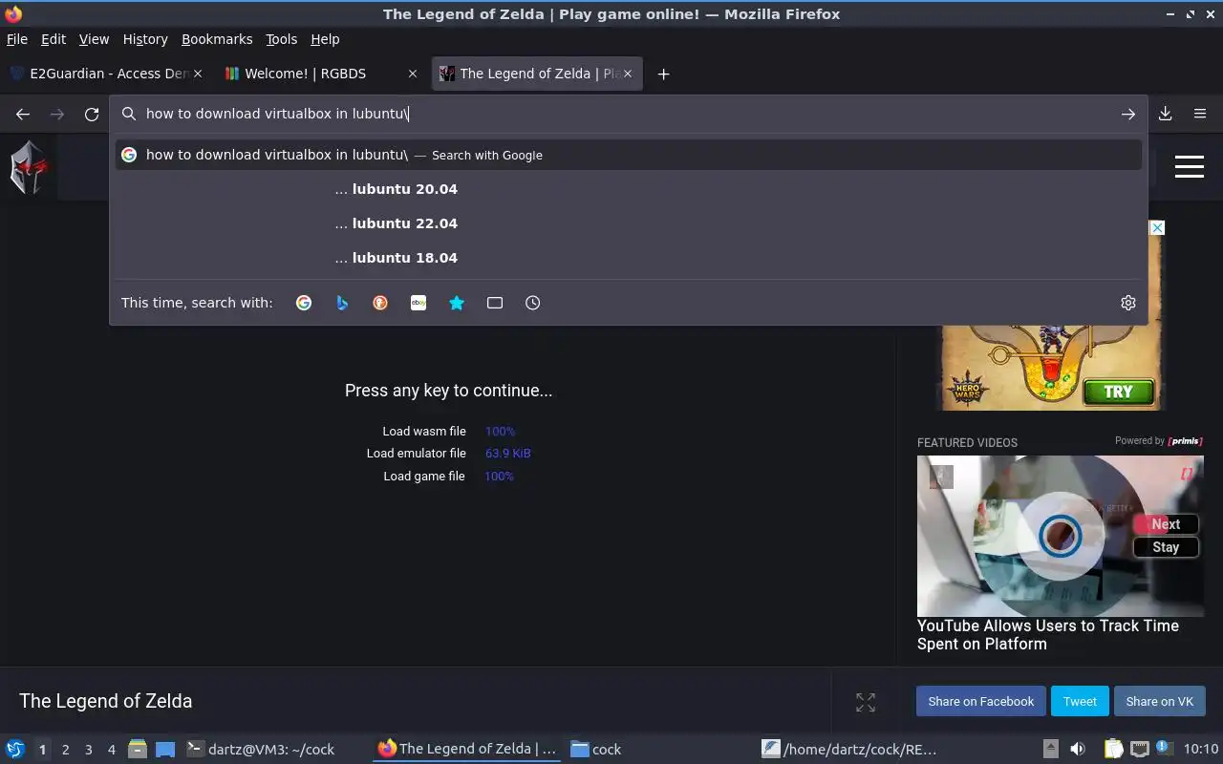Open the volume control in tray

(x=1078, y=749)
